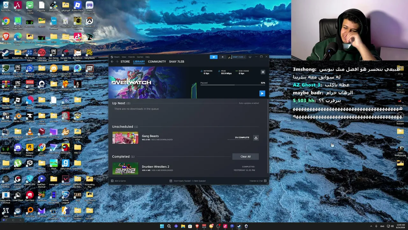This screenshot has height=230, width=408.
Task: Select the VALORANT desktop icon
Action: coord(65,180)
